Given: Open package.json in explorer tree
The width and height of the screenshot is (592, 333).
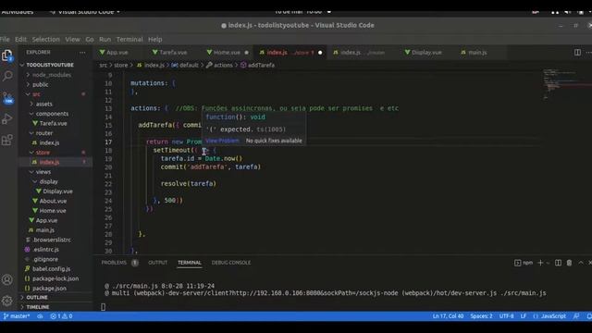Looking at the screenshot, I should pyautogui.click(x=49, y=288).
